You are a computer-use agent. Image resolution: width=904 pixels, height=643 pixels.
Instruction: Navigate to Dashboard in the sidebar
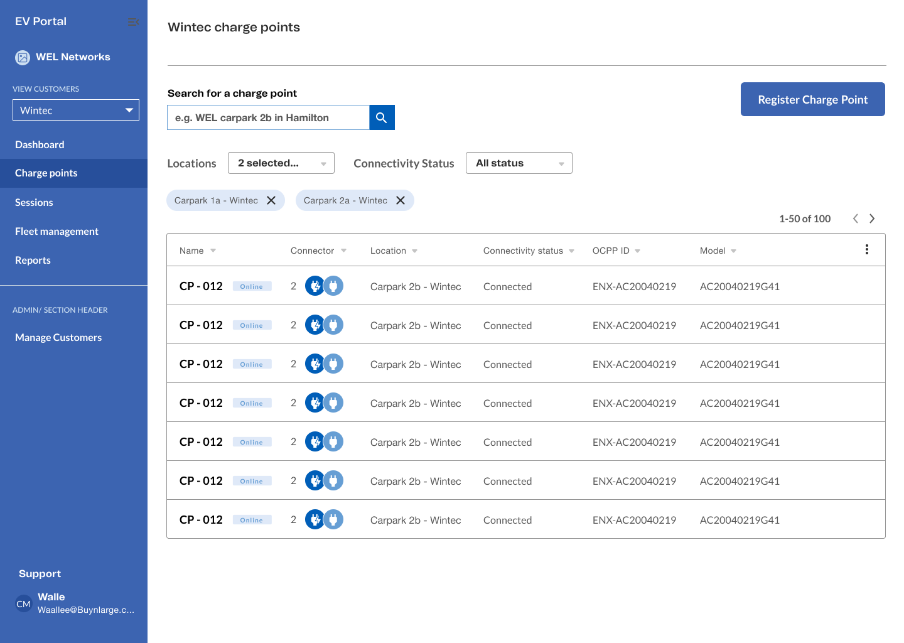(40, 144)
